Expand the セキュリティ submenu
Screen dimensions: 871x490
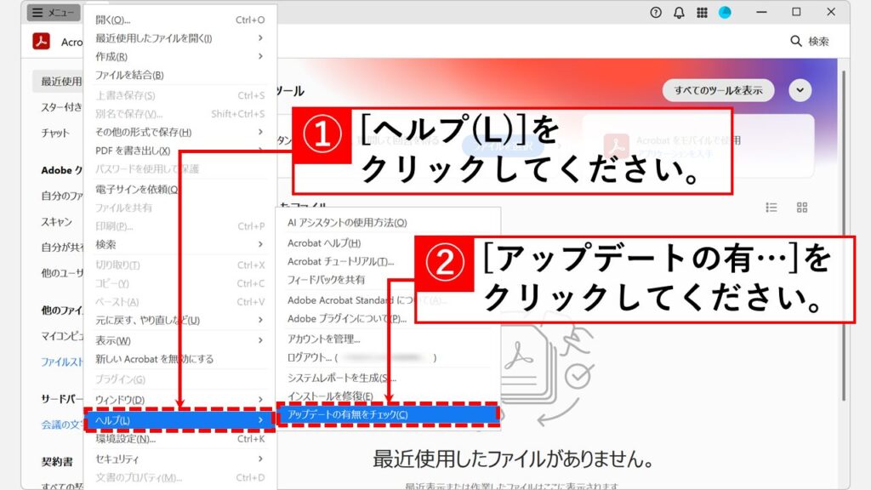tap(179, 459)
